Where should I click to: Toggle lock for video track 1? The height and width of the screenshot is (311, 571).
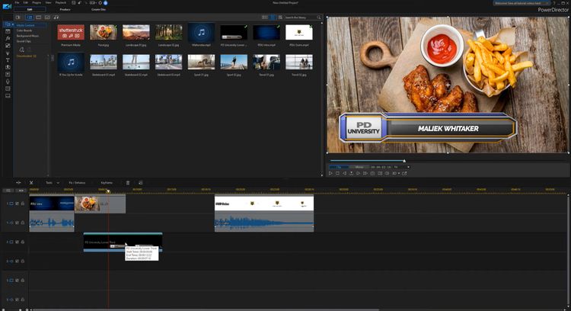[x=23, y=204]
